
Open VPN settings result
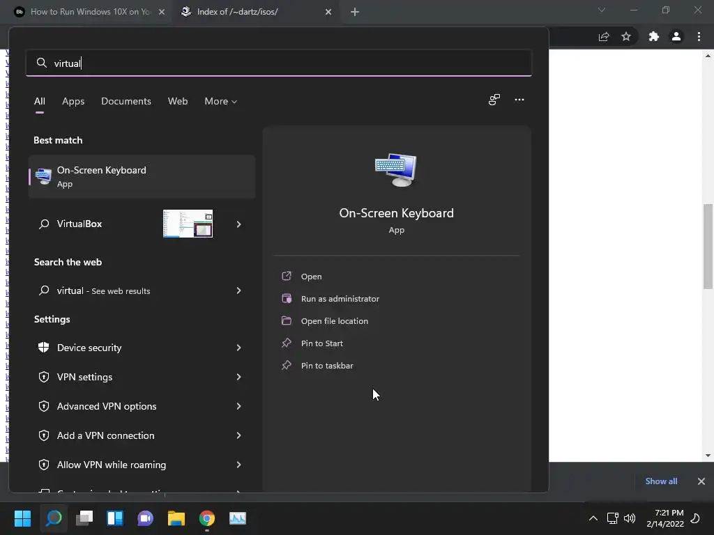pyautogui.click(x=142, y=377)
